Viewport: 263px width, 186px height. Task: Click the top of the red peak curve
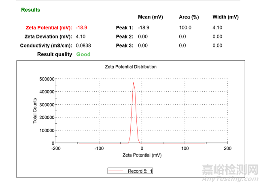[134, 83]
